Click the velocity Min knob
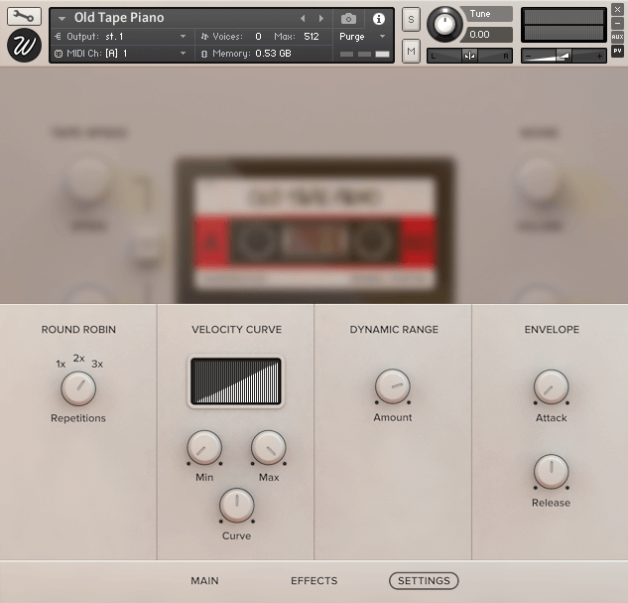Viewport: 628px width, 603px height. pos(204,448)
